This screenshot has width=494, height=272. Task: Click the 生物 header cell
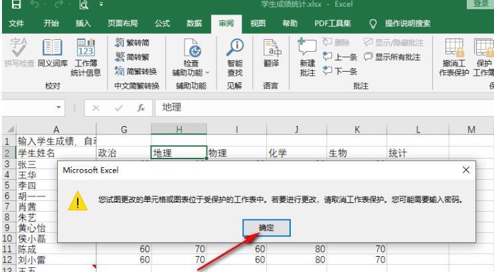pyautogui.click(x=357, y=153)
